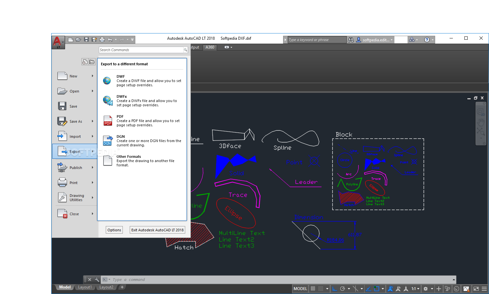The width and height of the screenshot is (489, 294).
Task: Open the status bar customization menu icon
Action: [484, 289]
